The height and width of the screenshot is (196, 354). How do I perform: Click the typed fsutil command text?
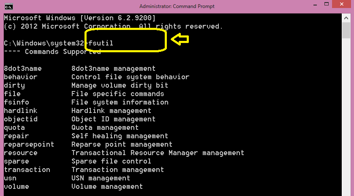pyautogui.click(x=101, y=43)
